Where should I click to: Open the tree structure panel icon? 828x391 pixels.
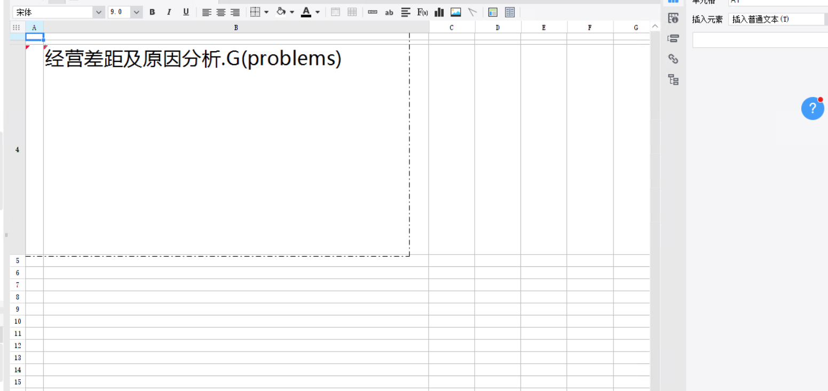tap(673, 80)
